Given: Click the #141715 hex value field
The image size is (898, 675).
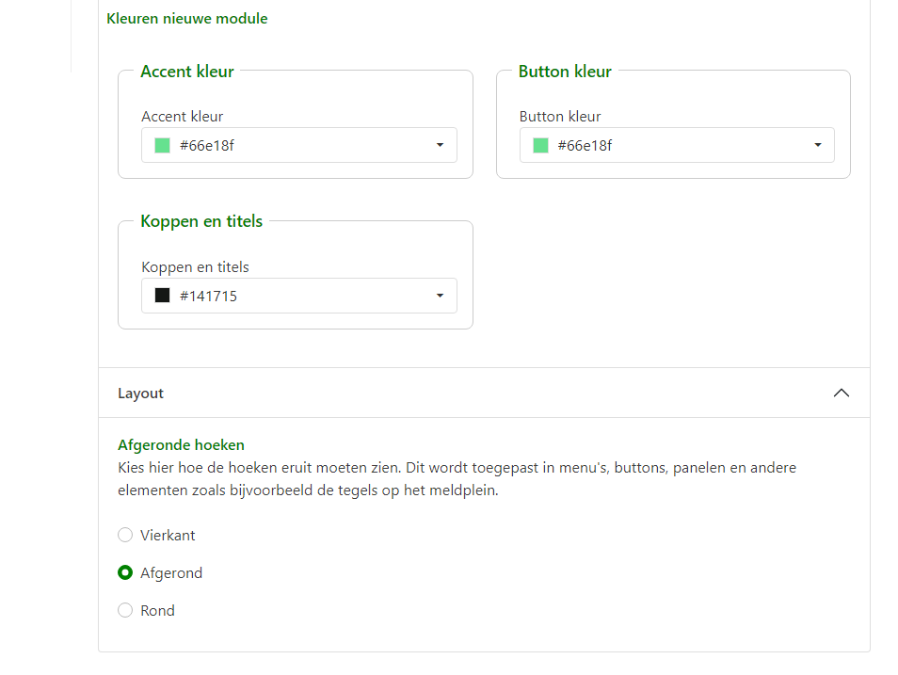Looking at the screenshot, I should (x=208, y=296).
